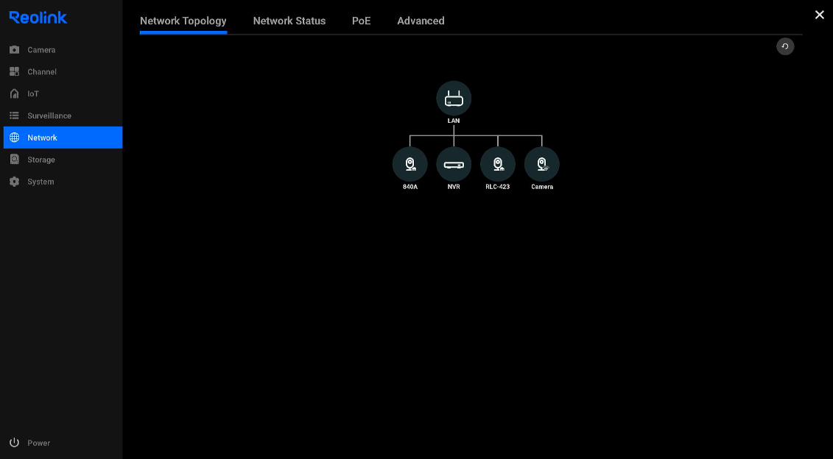Select the Network sidebar item

[x=63, y=138]
